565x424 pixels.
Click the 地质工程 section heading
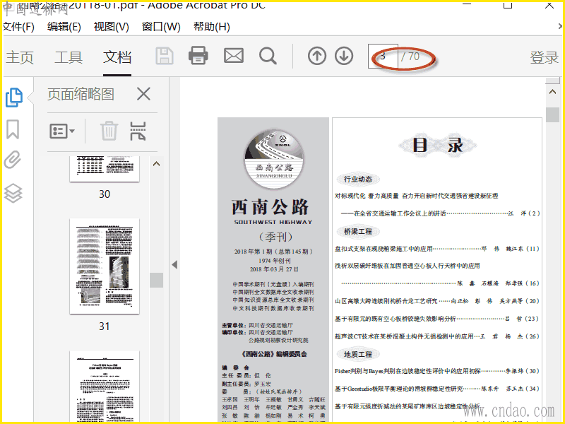358,355
